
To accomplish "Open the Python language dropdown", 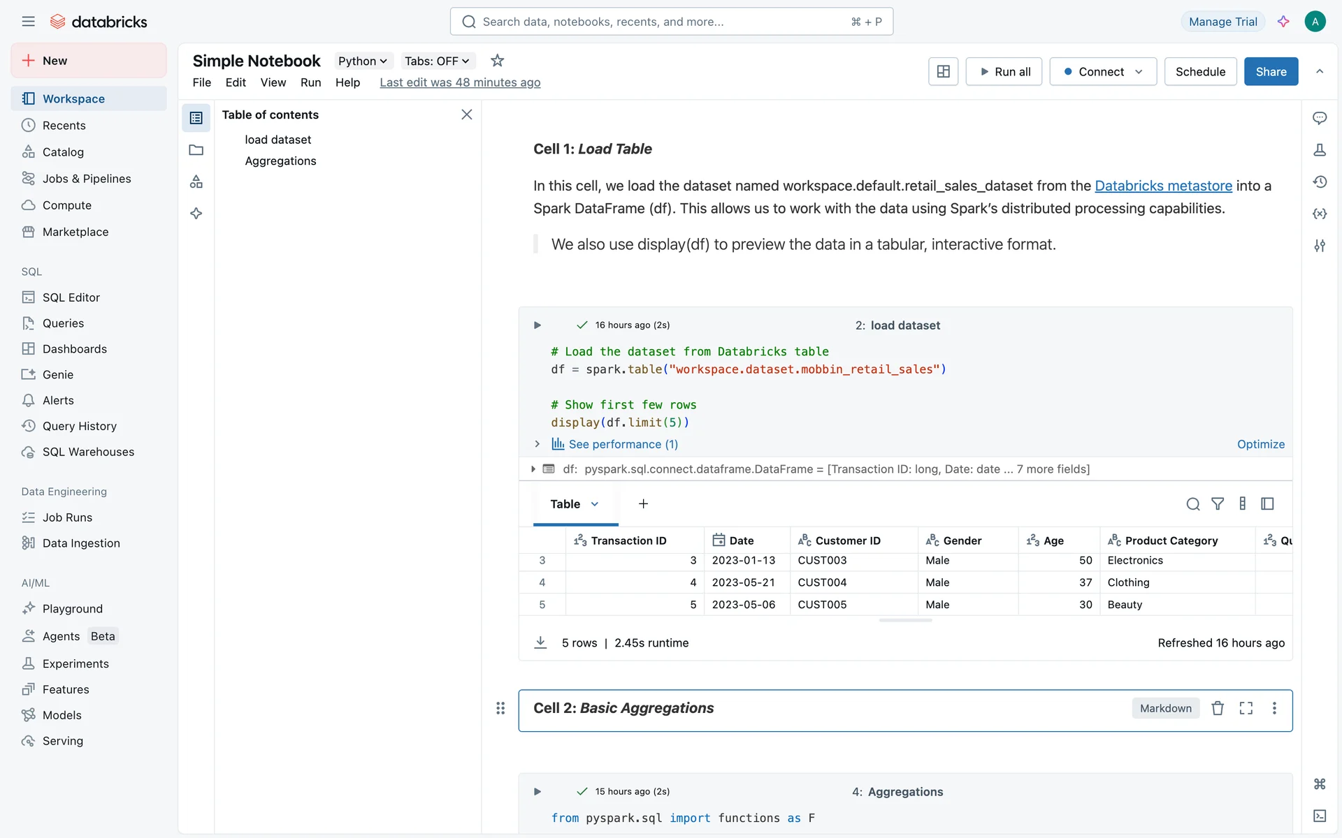I will 362,61.
